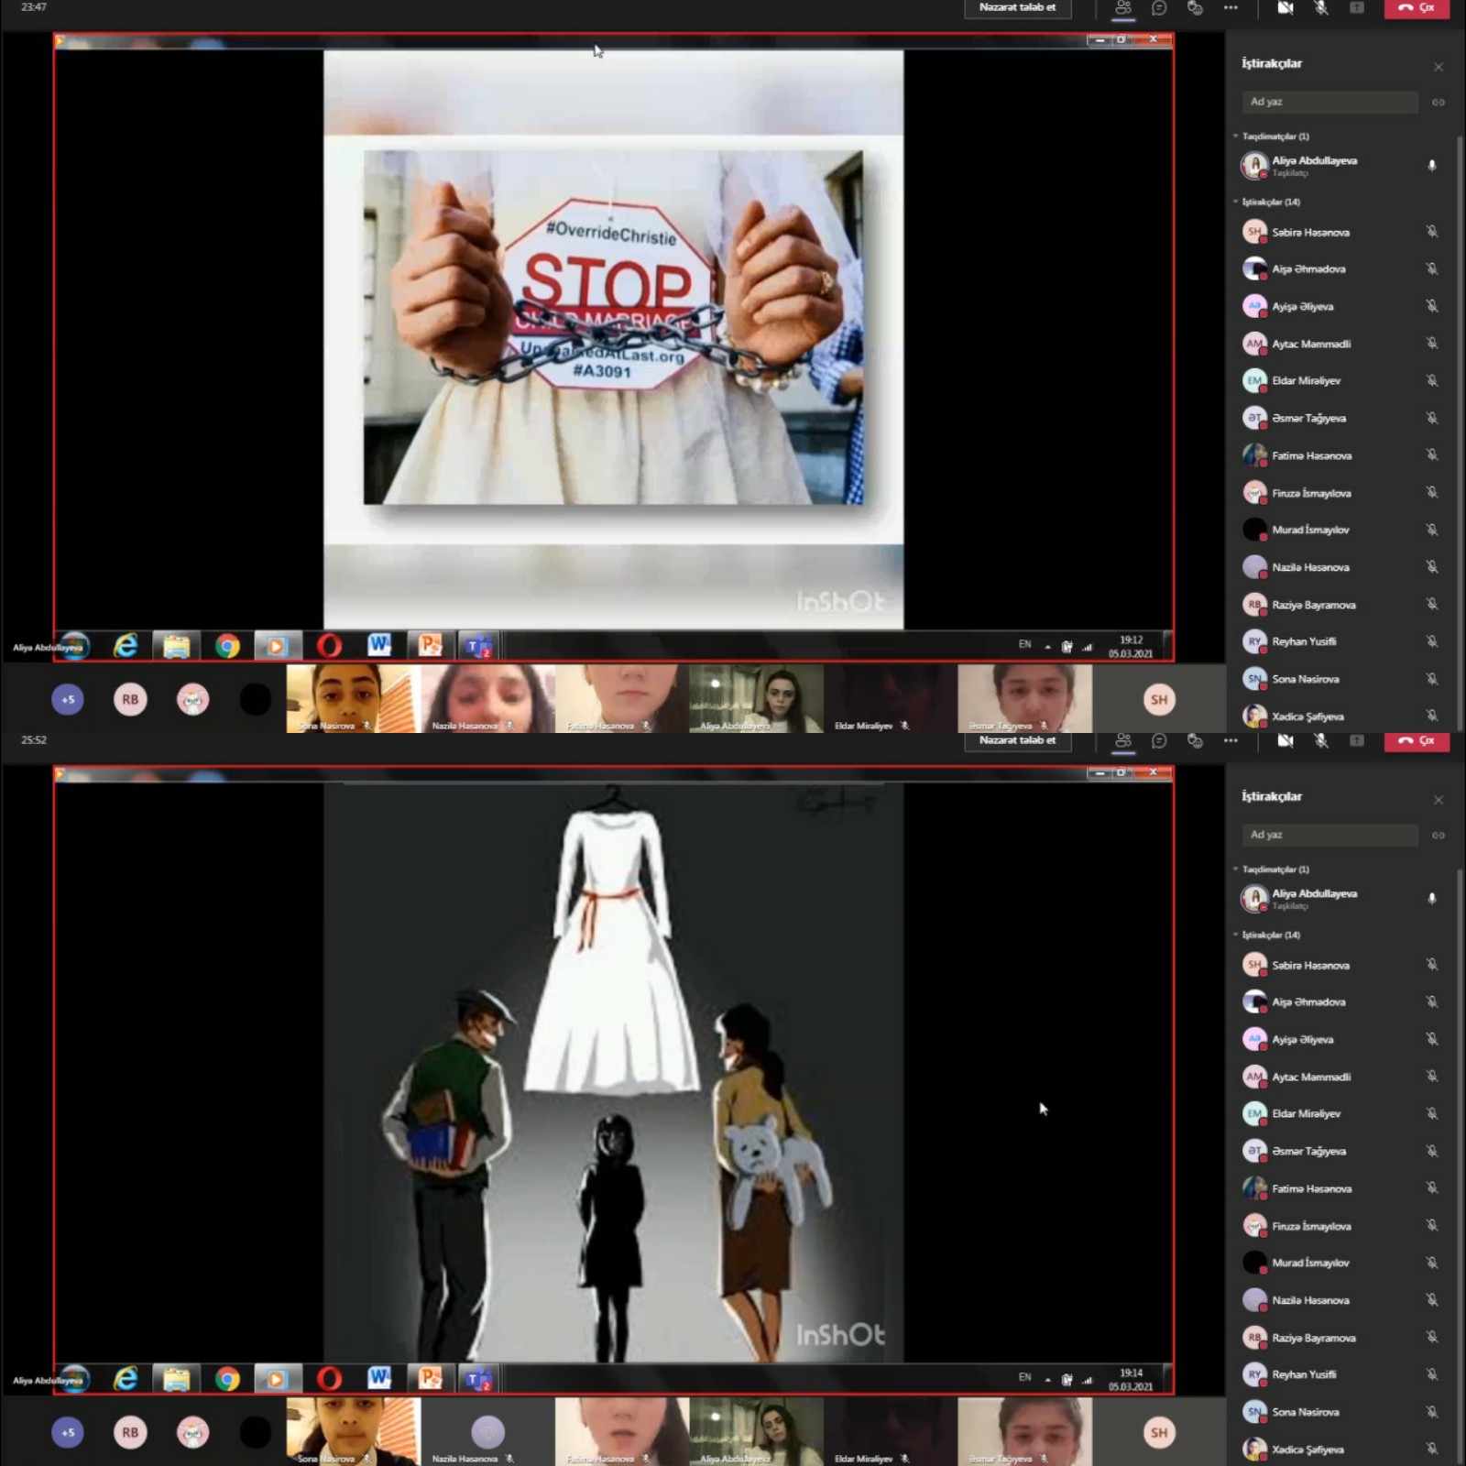Click red Çıx leave button in the 25:52 meeting
The width and height of the screenshot is (1466, 1466).
click(1417, 740)
